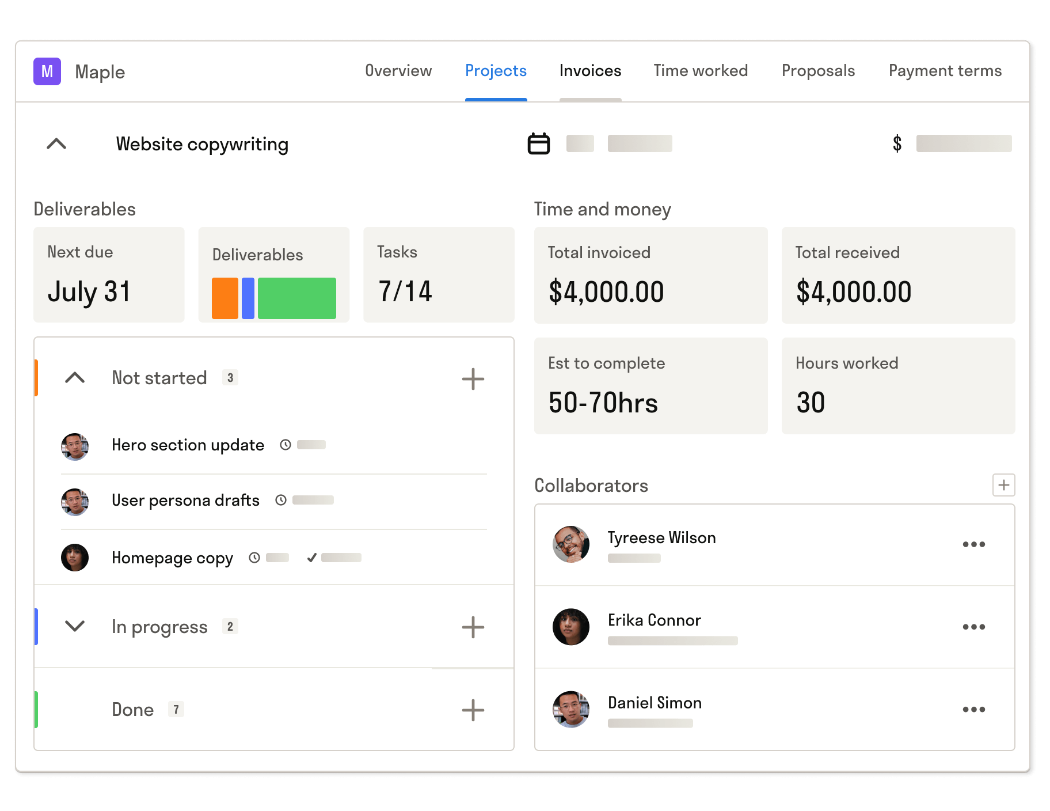The width and height of the screenshot is (1050, 811).
Task: Click assignee avatar on Homepage copy
Action: point(75,558)
